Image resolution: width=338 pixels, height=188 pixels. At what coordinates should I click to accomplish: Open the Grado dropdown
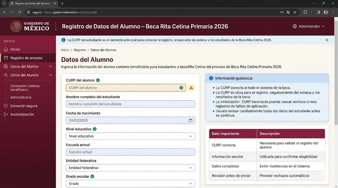click(130, 183)
